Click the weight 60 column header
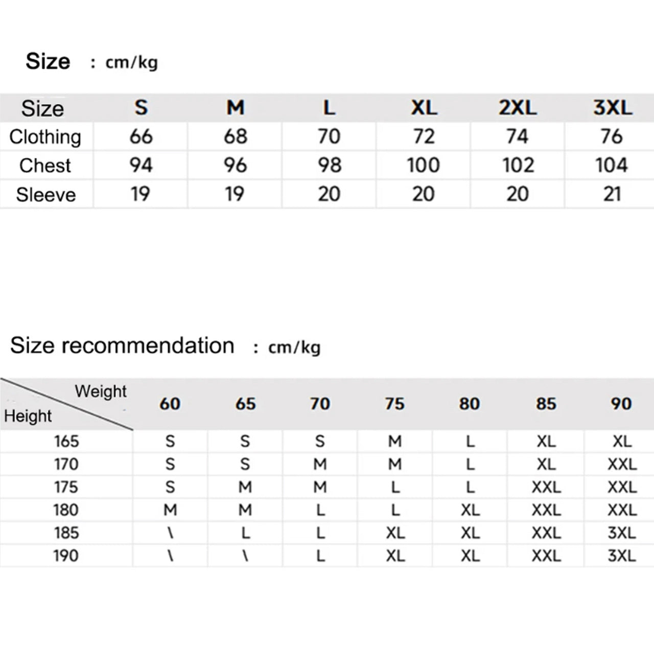654x654 pixels. [x=170, y=404]
